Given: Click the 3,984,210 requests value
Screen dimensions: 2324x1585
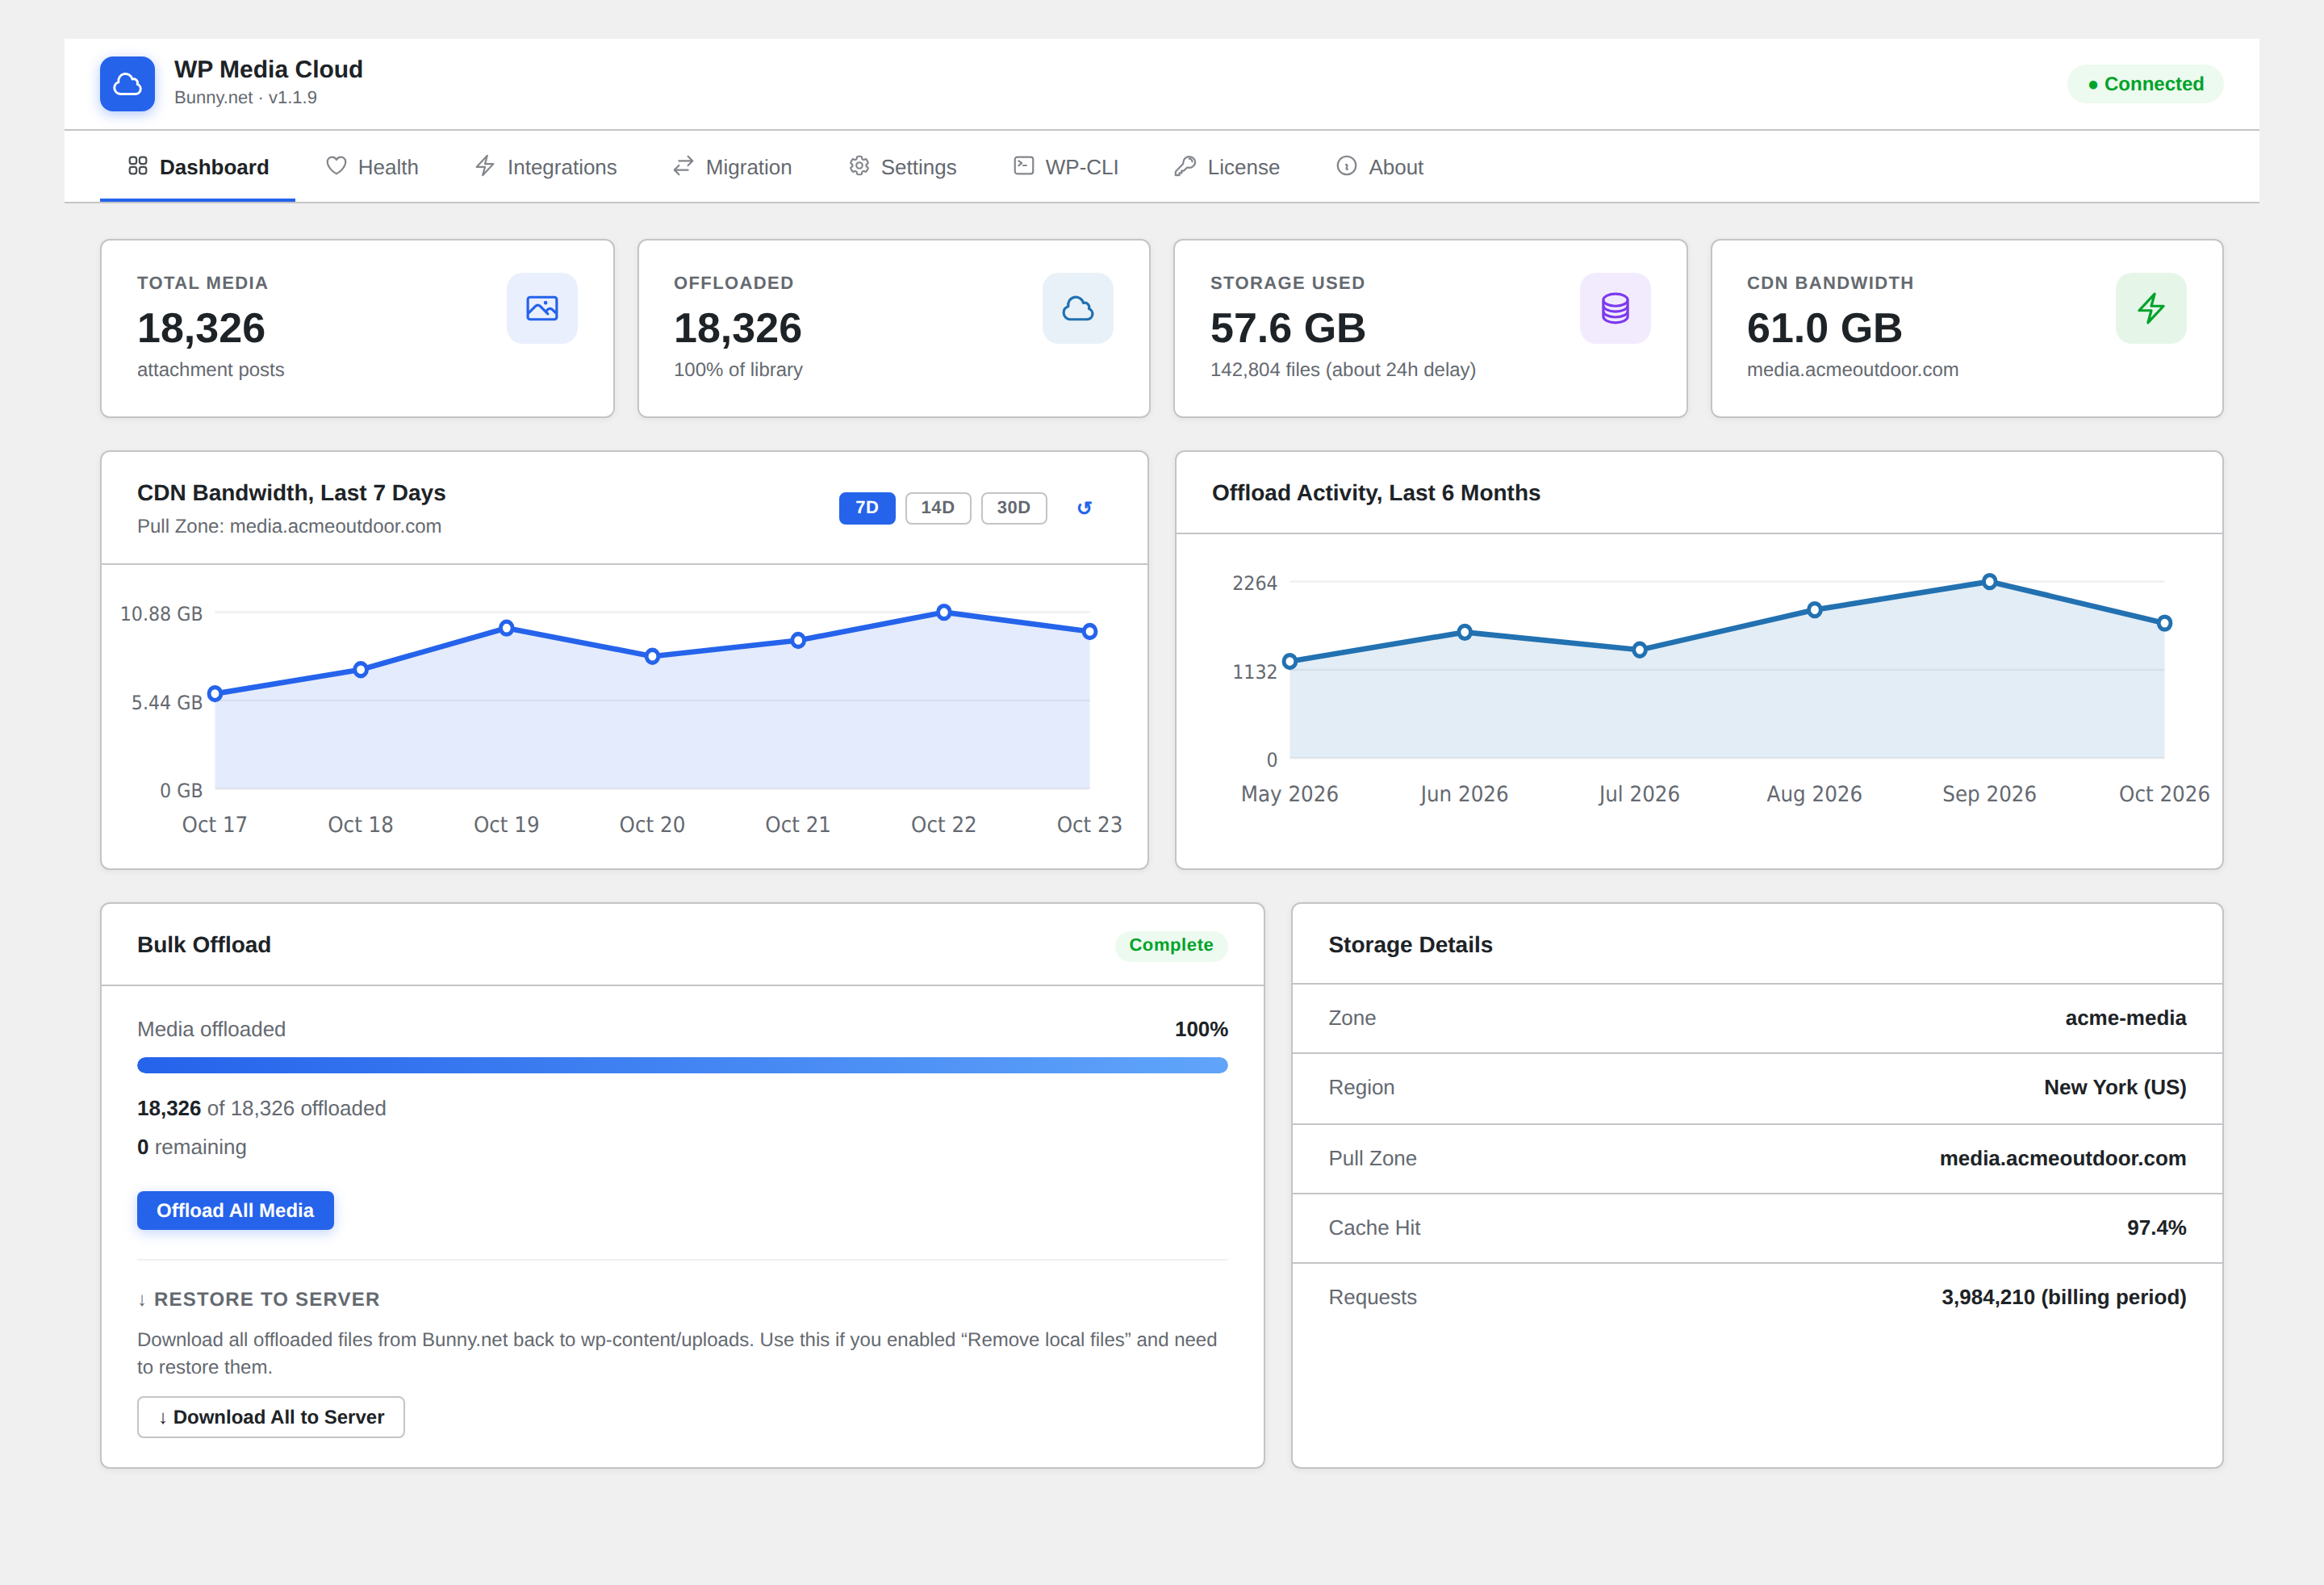Looking at the screenshot, I should click(x=2063, y=1297).
